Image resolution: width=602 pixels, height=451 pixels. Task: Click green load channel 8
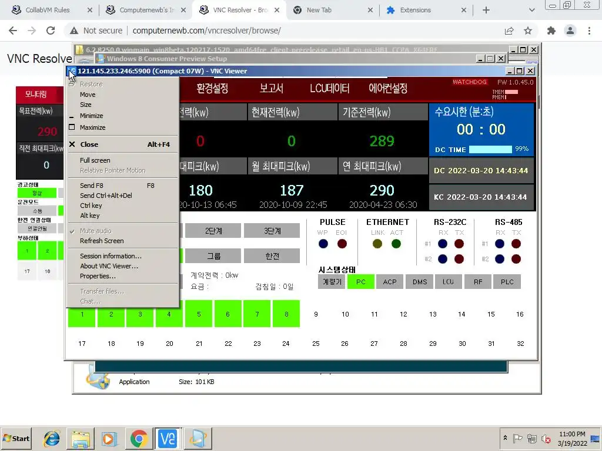(286, 314)
